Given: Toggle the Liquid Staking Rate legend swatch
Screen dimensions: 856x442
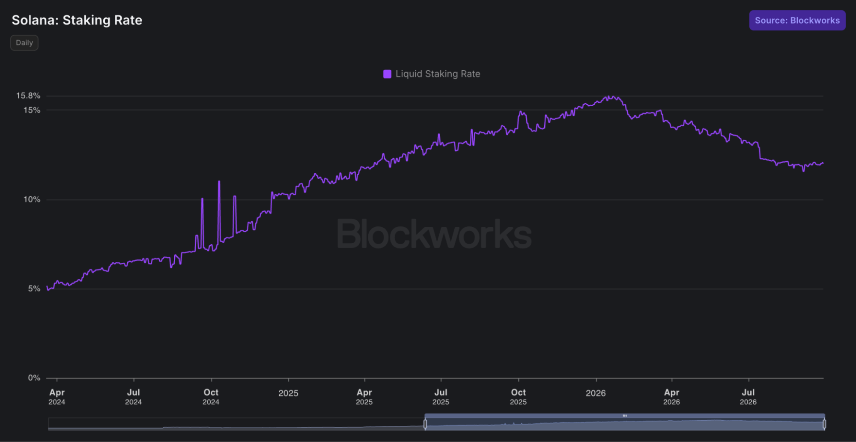Looking at the screenshot, I should click(387, 74).
